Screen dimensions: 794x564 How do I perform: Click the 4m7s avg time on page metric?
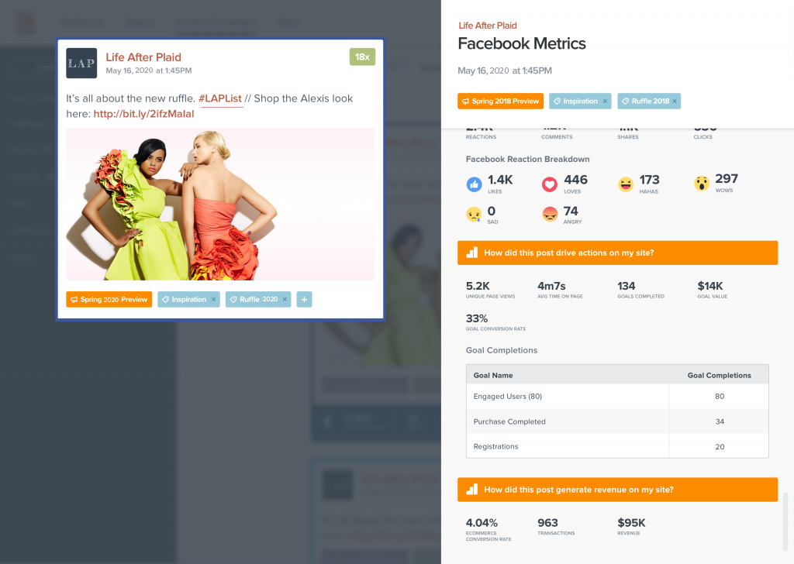560,291
